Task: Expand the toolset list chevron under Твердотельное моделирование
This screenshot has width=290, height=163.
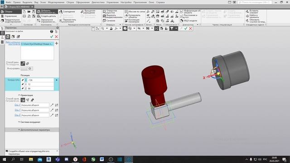Action: (x=11, y=24)
